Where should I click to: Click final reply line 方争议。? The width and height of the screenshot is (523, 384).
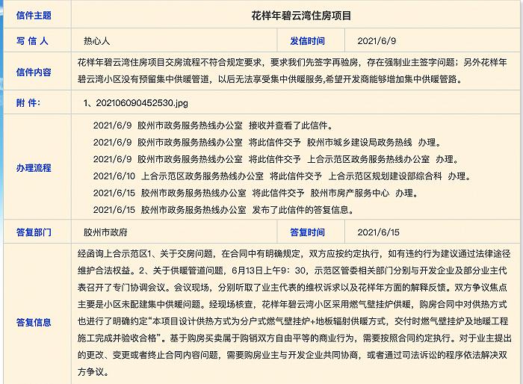93,372
